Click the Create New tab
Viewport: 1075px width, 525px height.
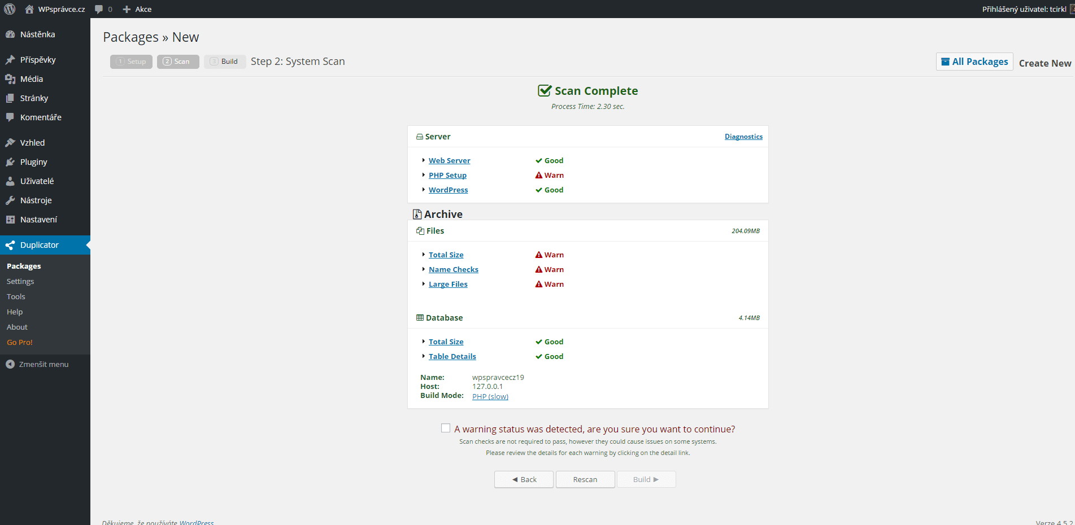click(x=1045, y=63)
